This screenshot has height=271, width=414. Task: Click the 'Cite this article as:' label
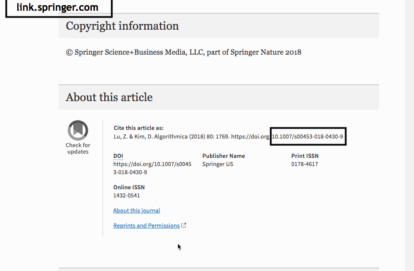(x=138, y=128)
